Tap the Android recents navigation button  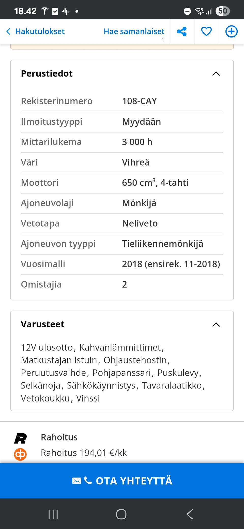pyautogui.click(x=53, y=515)
